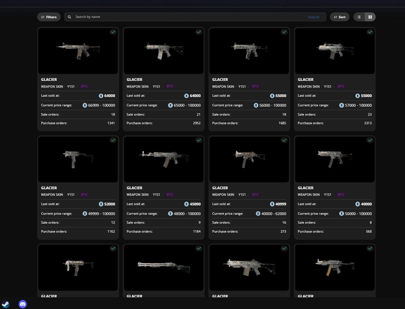The width and height of the screenshot is (405, 309).
Task: Click EPIC tag on card priced 66999 - 100000
Action: (x=84, y=86)
